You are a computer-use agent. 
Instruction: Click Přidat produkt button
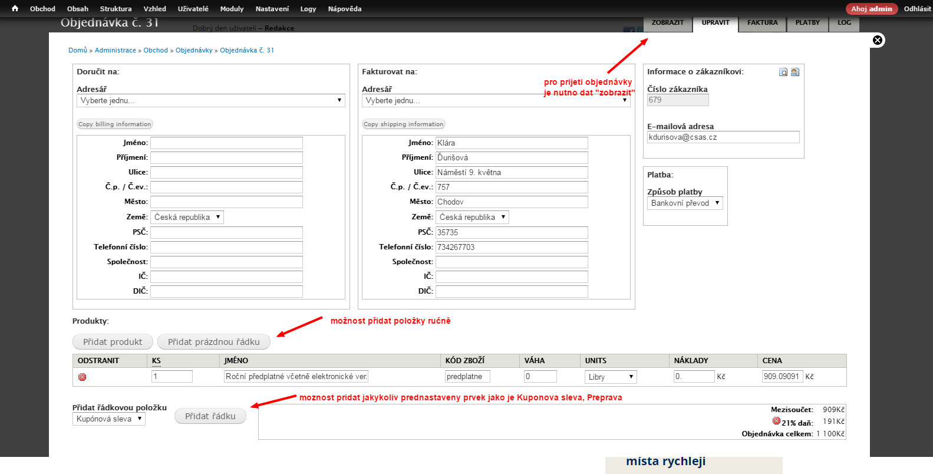pos(113,342)
